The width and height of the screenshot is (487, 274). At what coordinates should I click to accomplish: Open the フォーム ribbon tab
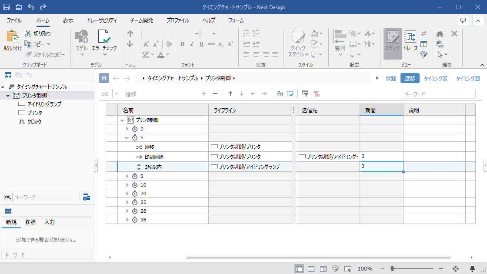pyautogui.click(x=236, y=20)
